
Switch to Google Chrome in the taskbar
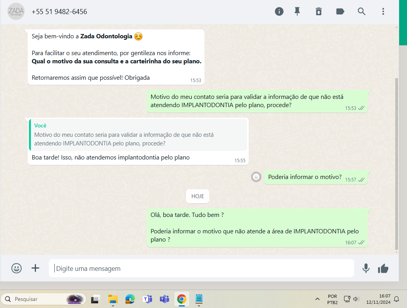(x=182, y=299)
